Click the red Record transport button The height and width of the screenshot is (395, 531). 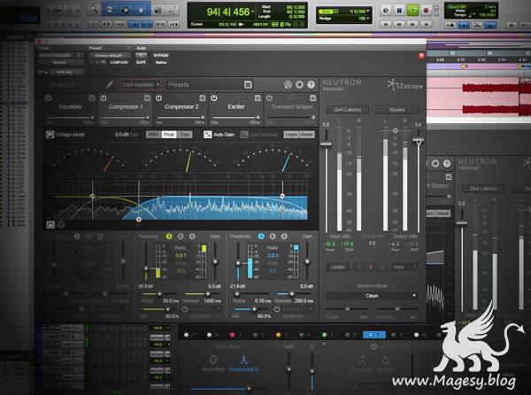tap(426, 11)
